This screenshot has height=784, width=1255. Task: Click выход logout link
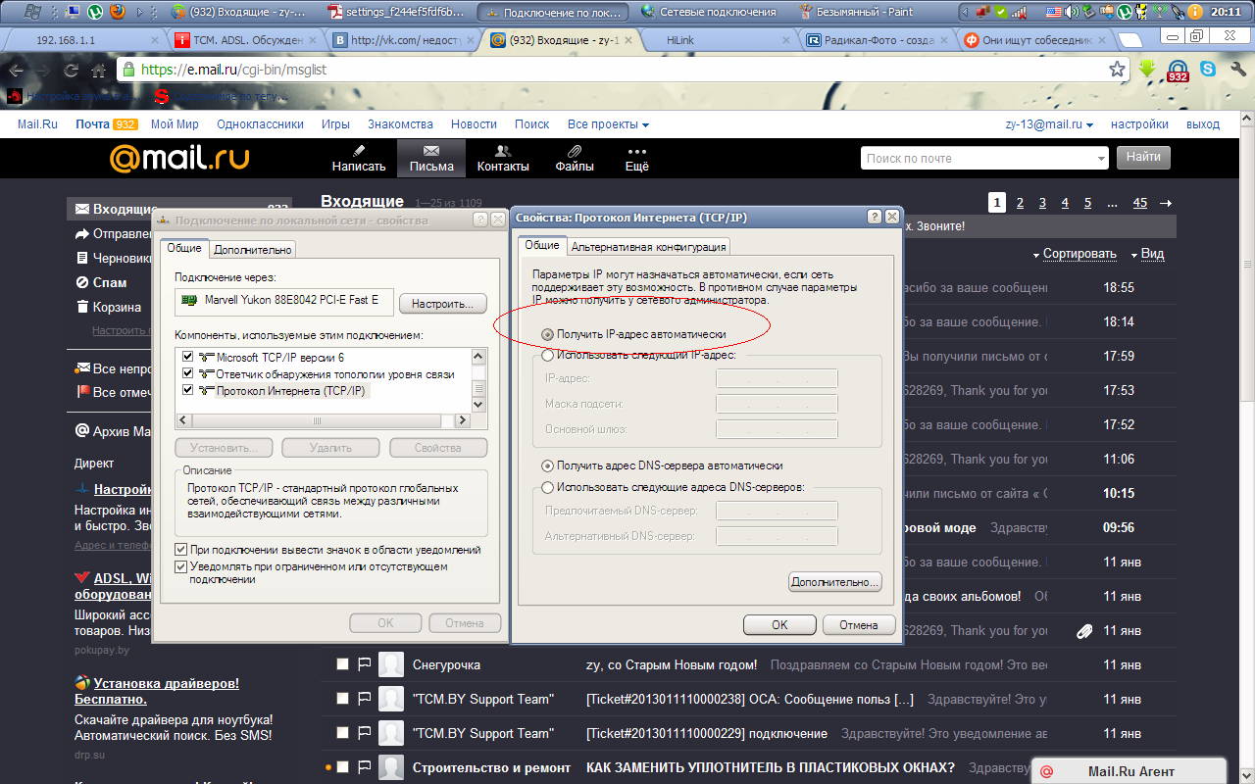pos(1203,124)
